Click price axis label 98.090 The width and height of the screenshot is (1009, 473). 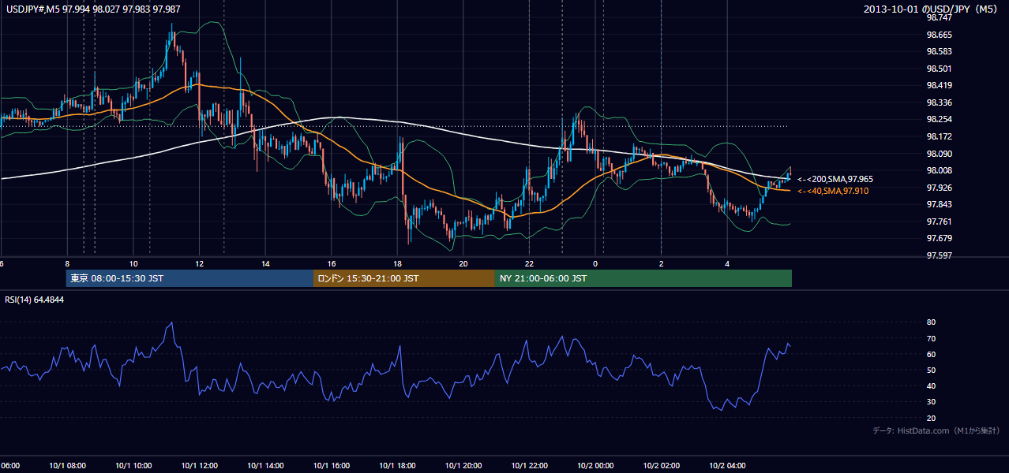[x=939, y=154]
